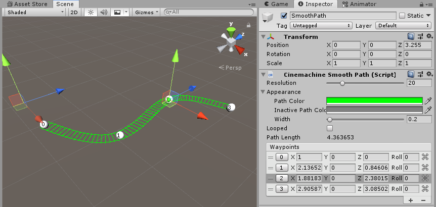The height and width of the screenshot is (207, 436).
Task: Select waypoint 0 handle in scene
Action: click(43, 124)
